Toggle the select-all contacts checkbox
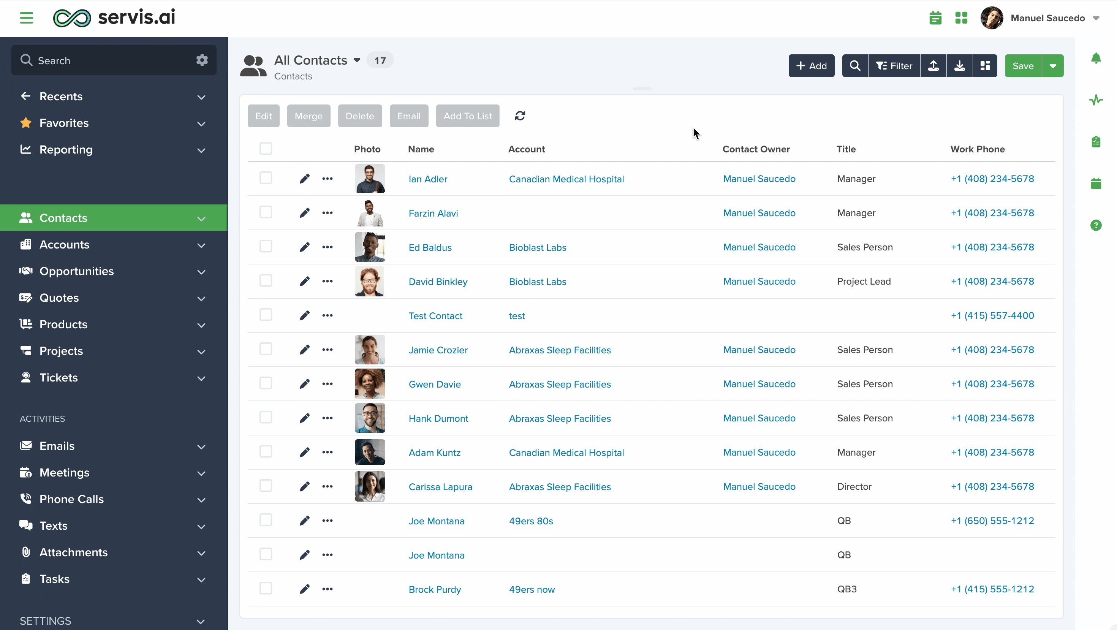Image resolution: width=1117 pixels, height=630 pixels. 265,148
